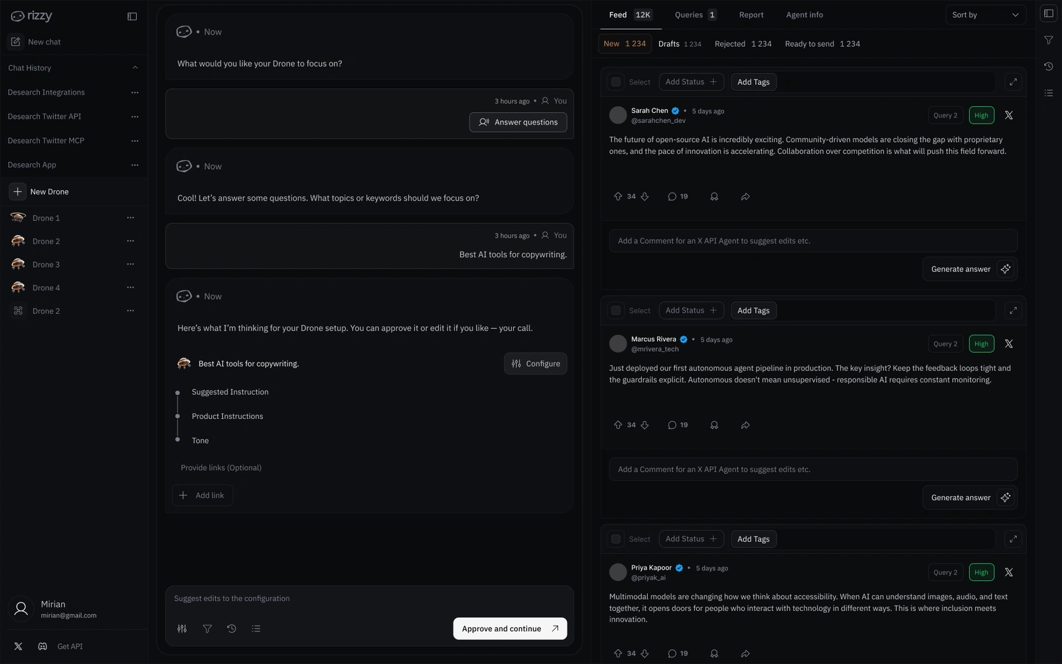This screenshot has width=1062, height=664.
Task: Share Marcus Rivera's post
Action: [745, 425]
